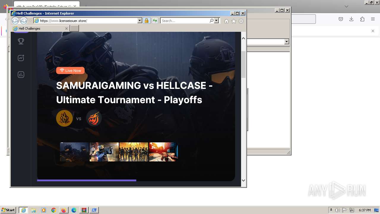Expand the address bar URL dropdown

[x=140, y=21]
